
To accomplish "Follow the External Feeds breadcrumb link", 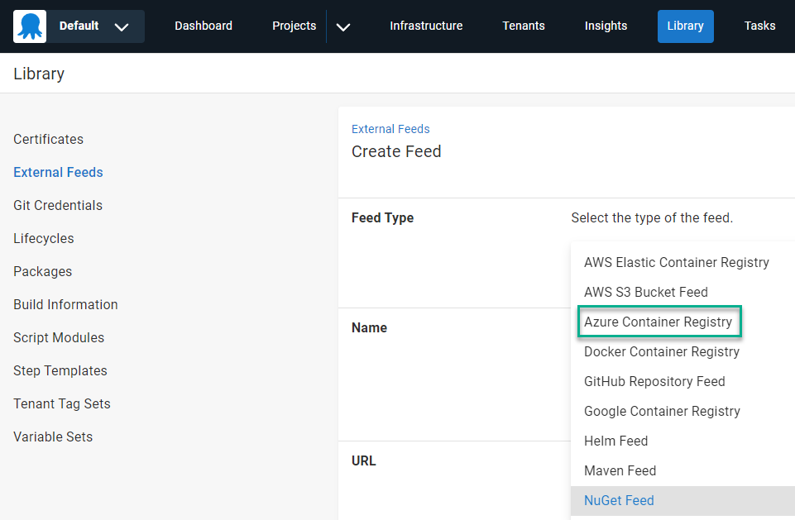I will point(390,129).
